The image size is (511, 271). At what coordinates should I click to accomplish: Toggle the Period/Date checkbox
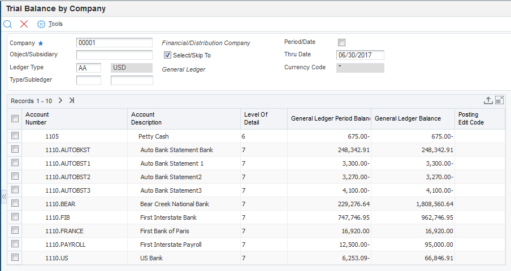[x=341, y=42]
